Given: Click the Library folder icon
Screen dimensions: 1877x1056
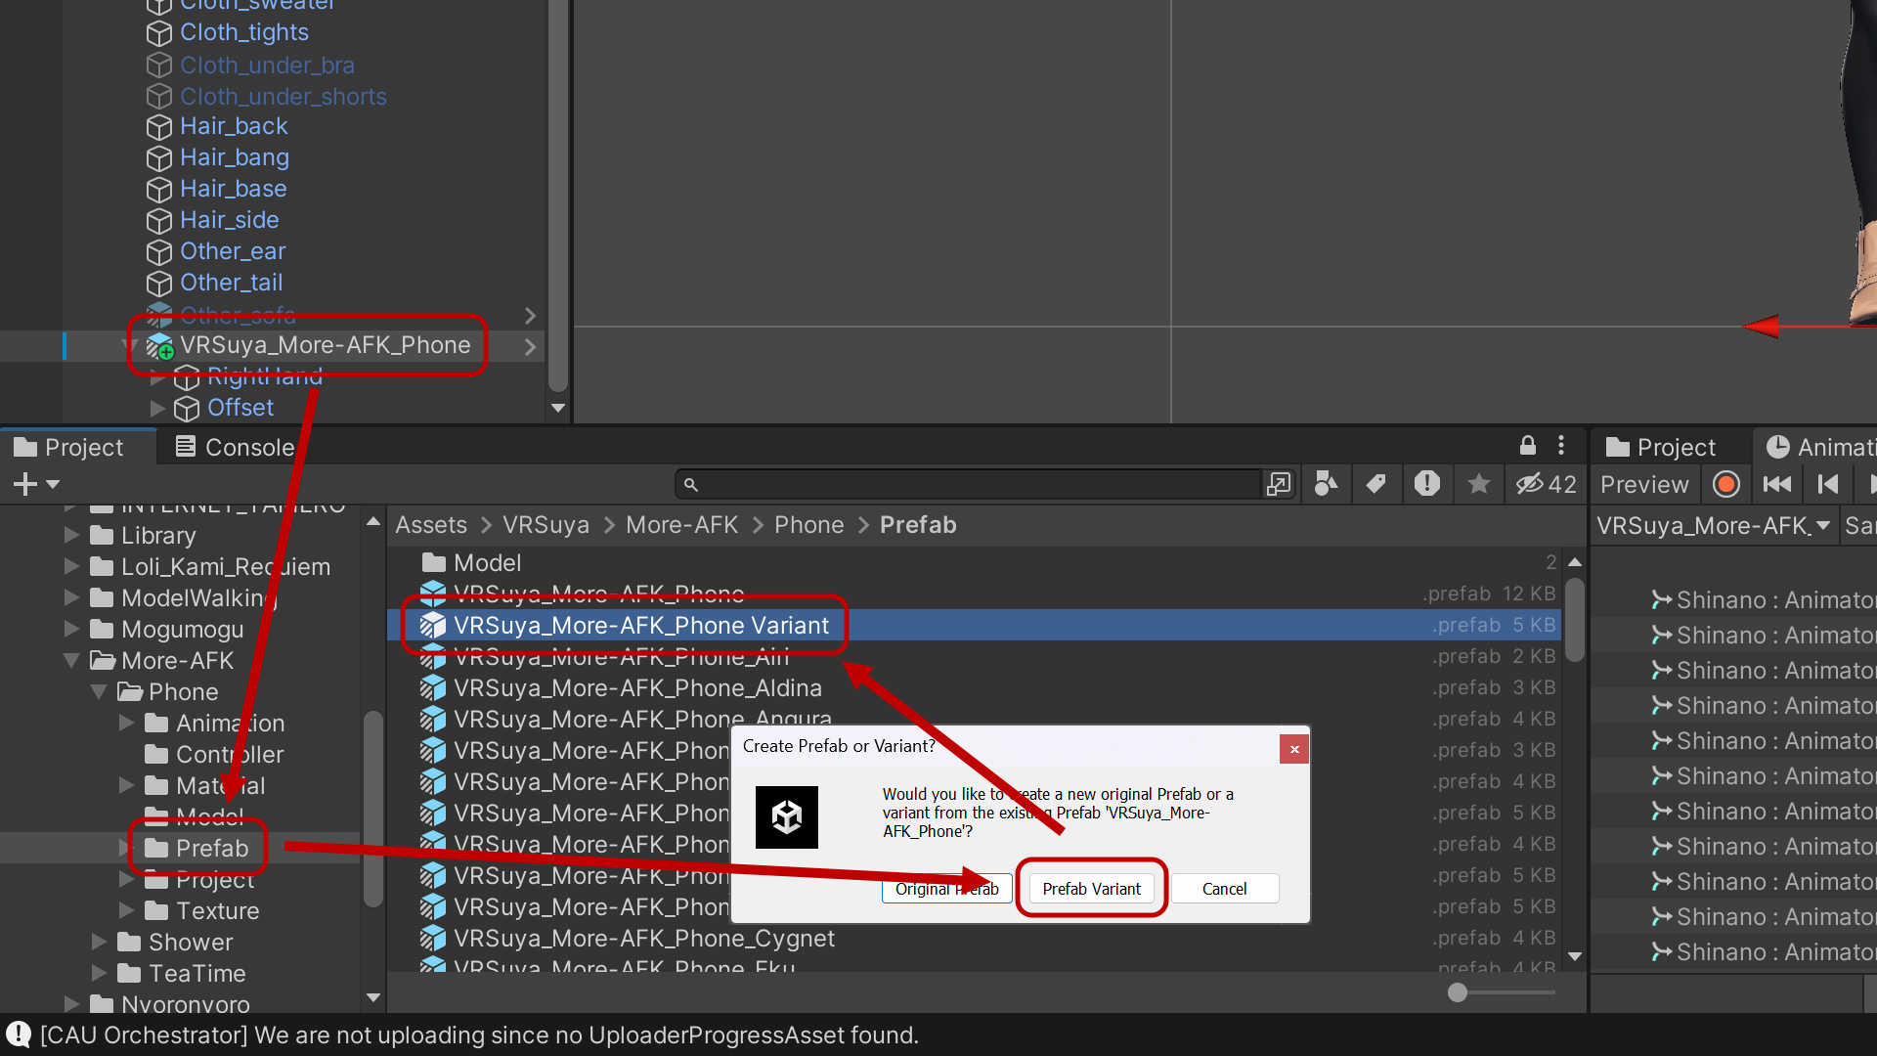Looking at the screenshot, I should click(102, 536).
